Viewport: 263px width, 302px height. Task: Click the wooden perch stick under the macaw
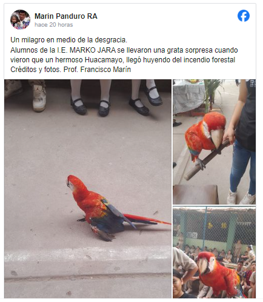coord(207,160)
